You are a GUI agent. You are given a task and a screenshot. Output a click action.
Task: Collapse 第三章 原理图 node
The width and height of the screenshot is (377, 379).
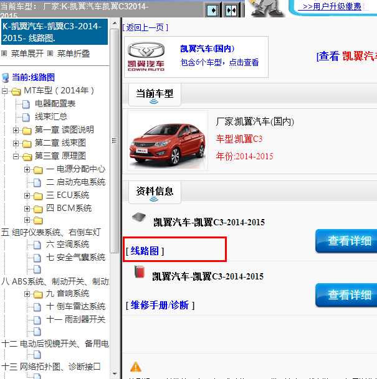point(16,157)
